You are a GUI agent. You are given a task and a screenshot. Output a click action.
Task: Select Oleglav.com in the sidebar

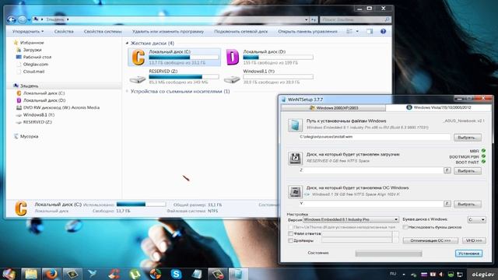(32, 64)
